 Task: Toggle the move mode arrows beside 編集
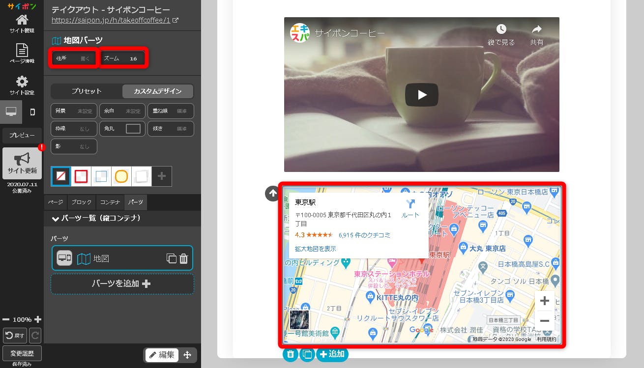[187, 355]
